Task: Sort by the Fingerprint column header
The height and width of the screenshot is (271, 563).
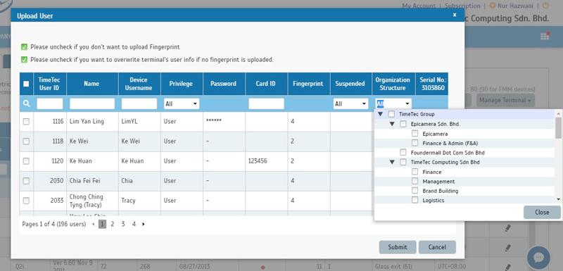Action: pos(308,84)
